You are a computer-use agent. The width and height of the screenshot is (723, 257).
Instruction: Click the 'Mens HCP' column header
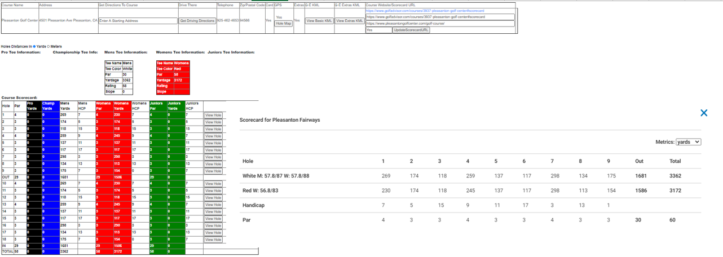[x=86, y=106]
